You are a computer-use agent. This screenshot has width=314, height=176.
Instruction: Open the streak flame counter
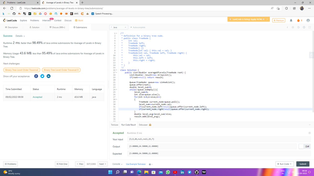point(300,20)
